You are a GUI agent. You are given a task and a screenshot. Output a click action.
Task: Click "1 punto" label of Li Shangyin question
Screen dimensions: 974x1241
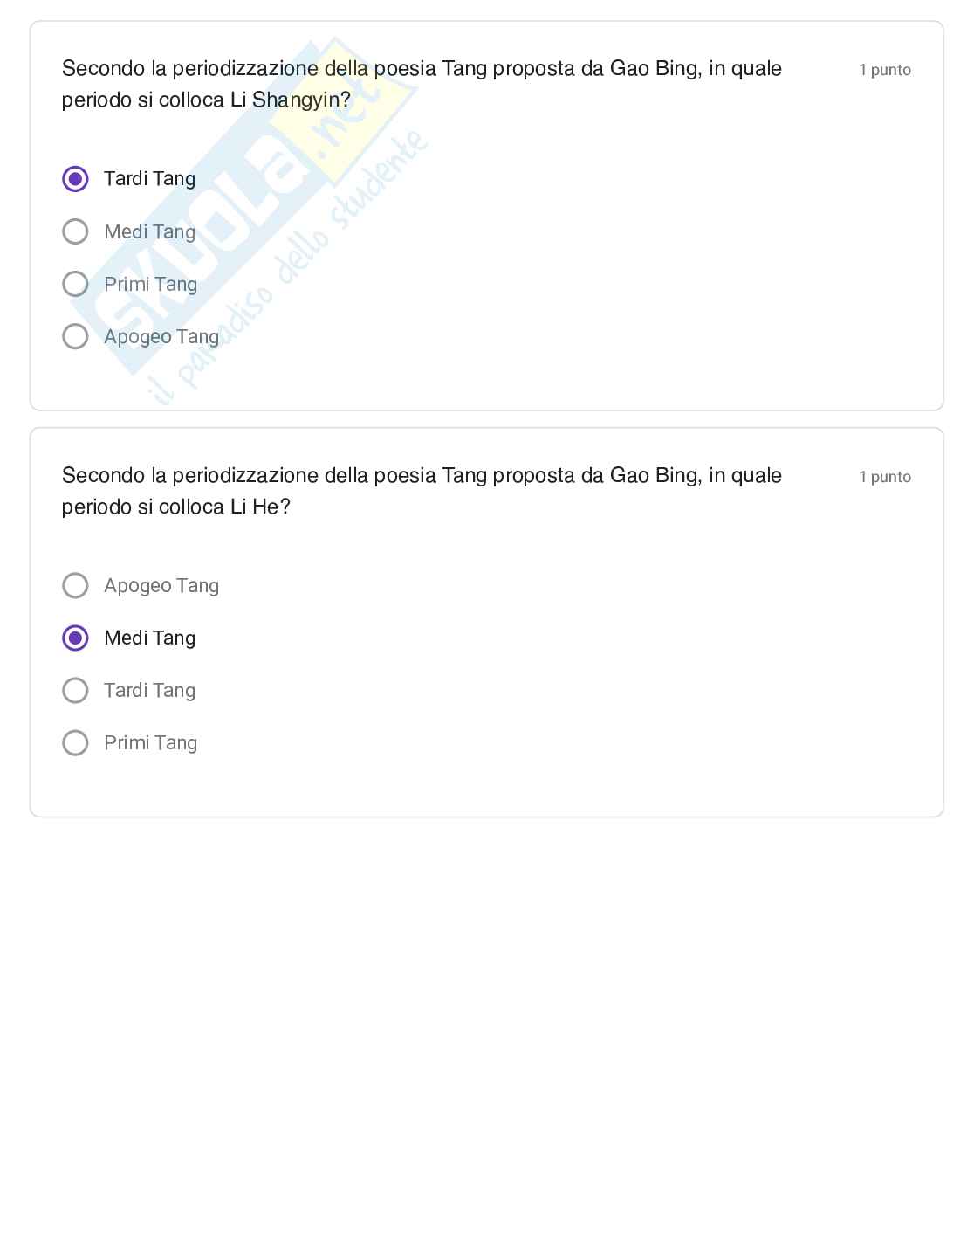point(884,70)
